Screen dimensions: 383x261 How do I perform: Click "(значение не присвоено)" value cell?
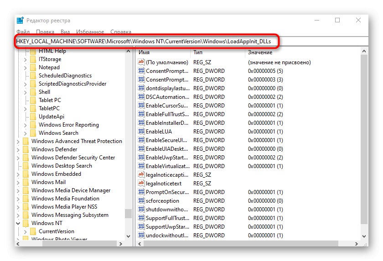[x=279, y=62]
